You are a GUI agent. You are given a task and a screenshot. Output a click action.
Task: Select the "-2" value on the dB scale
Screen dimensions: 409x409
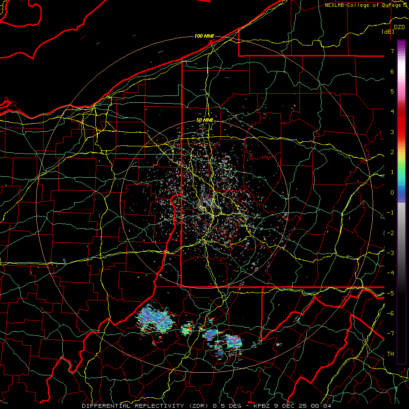click(x=390, y=233)
